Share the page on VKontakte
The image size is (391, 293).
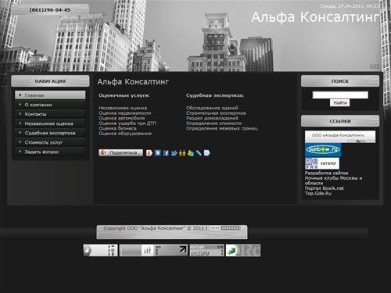tap(158, 153)
